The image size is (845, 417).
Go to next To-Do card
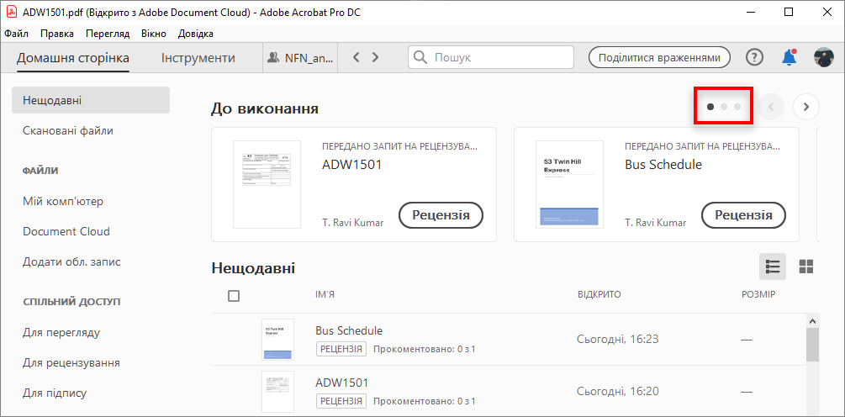pos(806,107)
